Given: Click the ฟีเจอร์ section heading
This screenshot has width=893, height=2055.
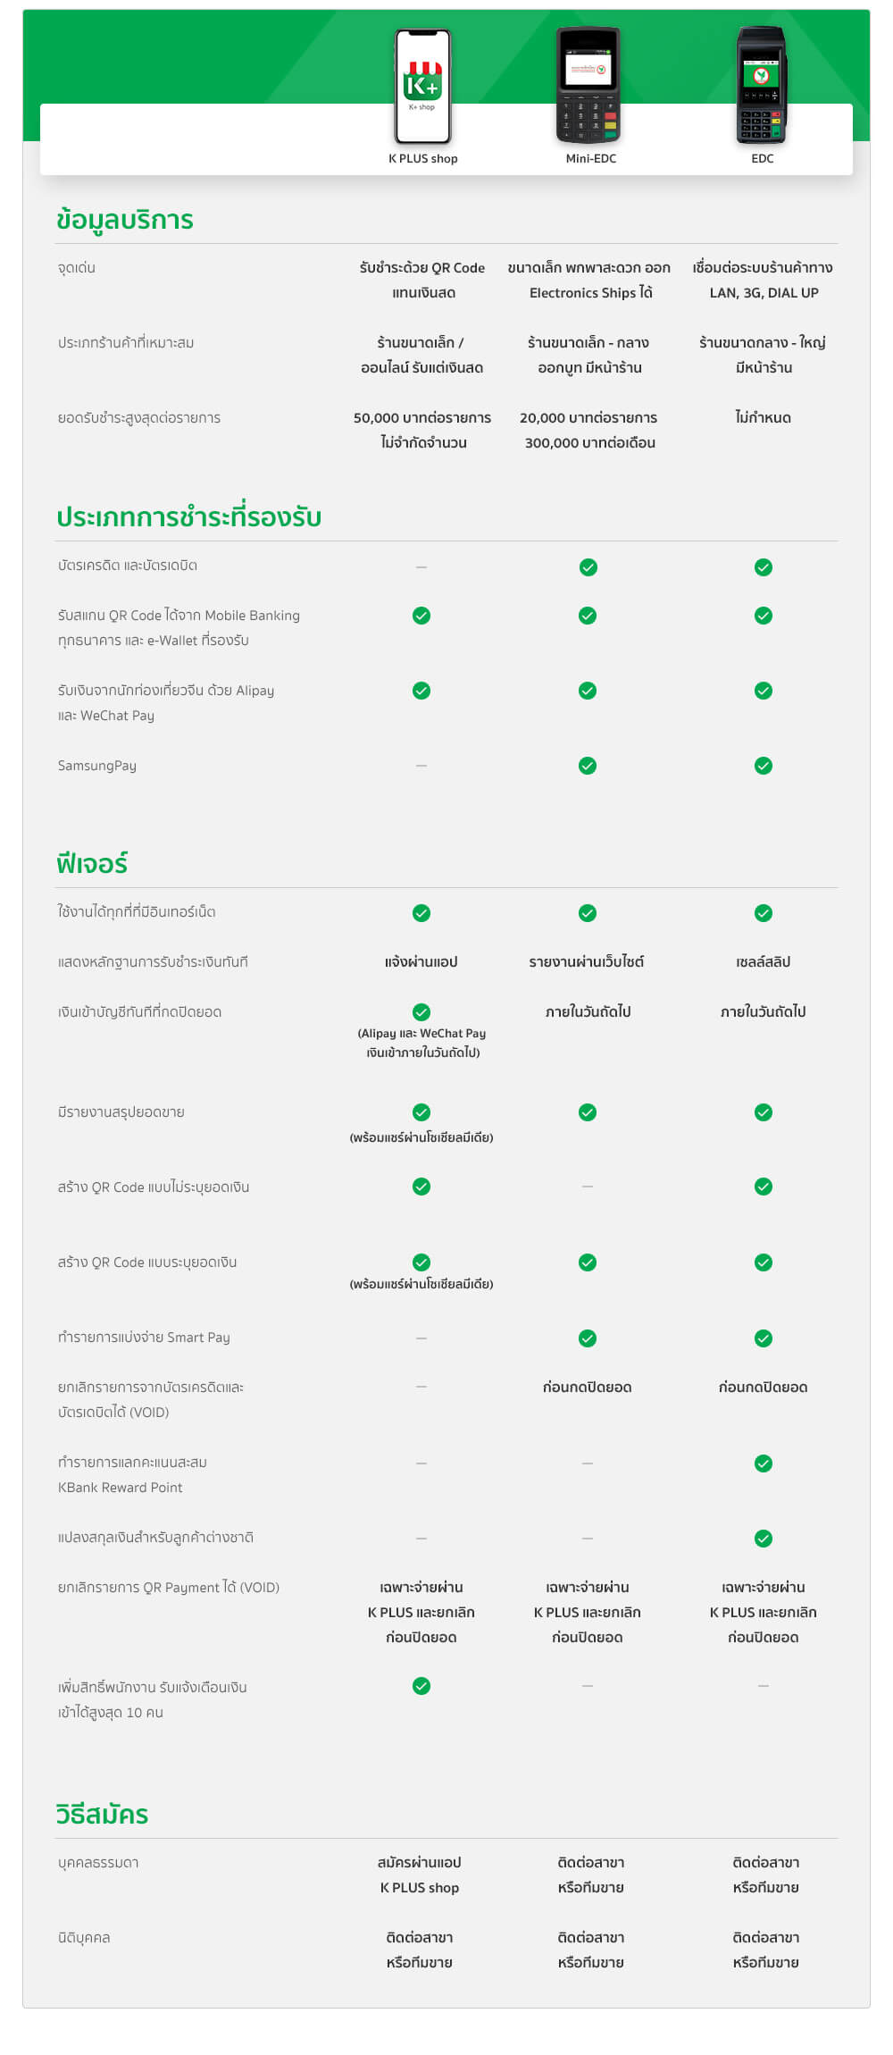Looking at the screenshot, I should 92,864.
